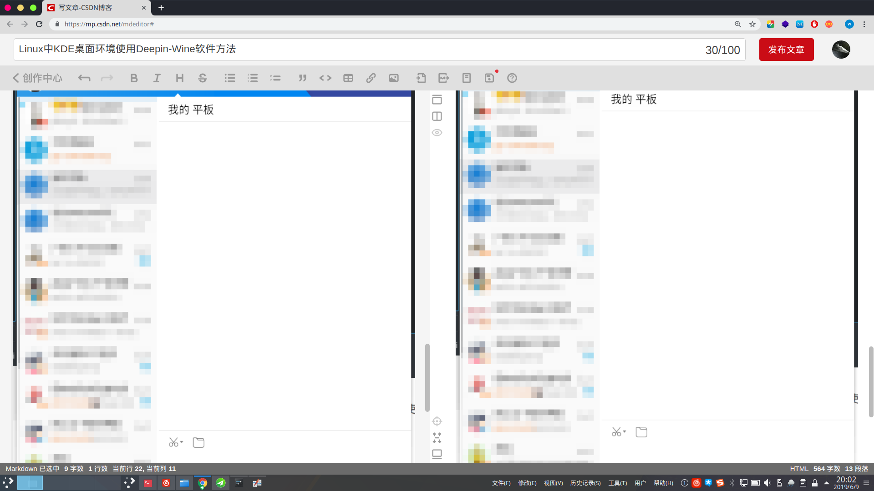The image size is (874, 491).
Task: Click 发布文章 to publish the article
Action: click(786, 50)
